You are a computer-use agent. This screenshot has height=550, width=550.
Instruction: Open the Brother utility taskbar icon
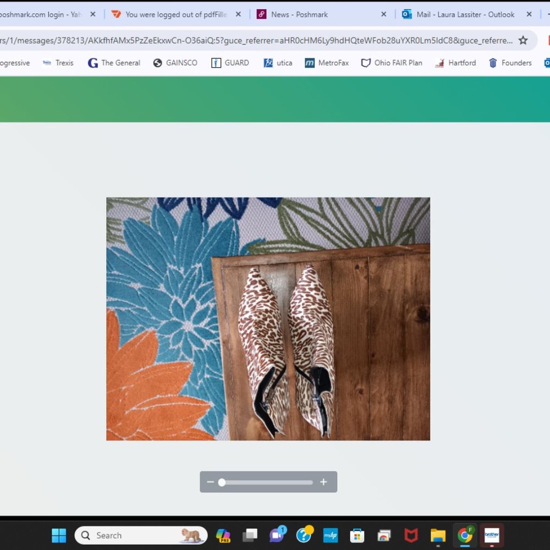[x=492, y=535]
